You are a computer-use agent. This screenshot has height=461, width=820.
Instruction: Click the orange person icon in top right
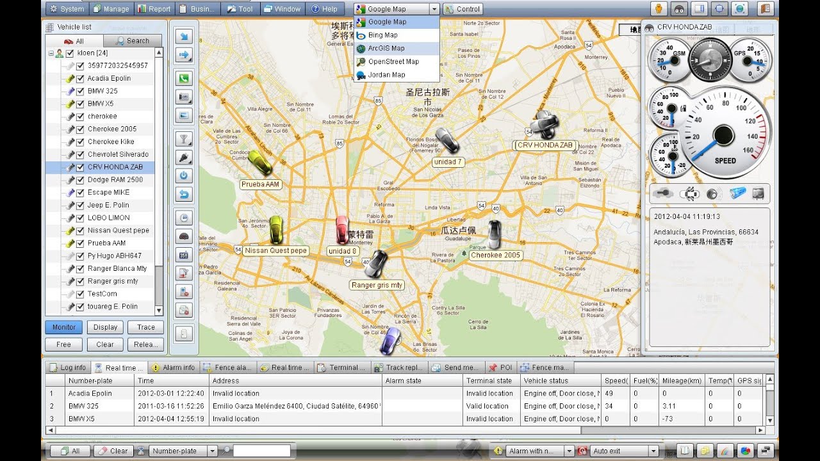click(x=658, y=9)
